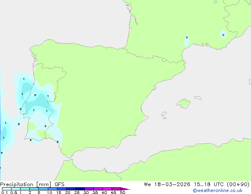Click the '(00+90)' forecast offset text
251x194 pixels.
click(x=238, y=184)
